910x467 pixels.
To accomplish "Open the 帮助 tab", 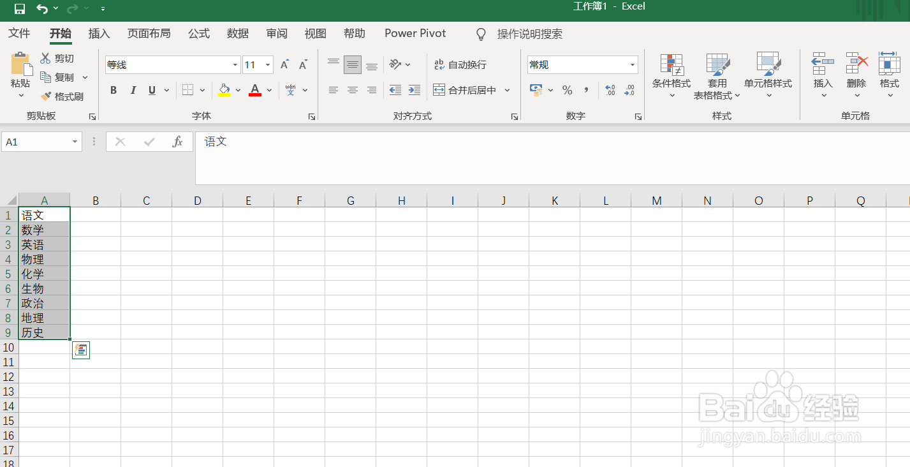I will 355,33.
